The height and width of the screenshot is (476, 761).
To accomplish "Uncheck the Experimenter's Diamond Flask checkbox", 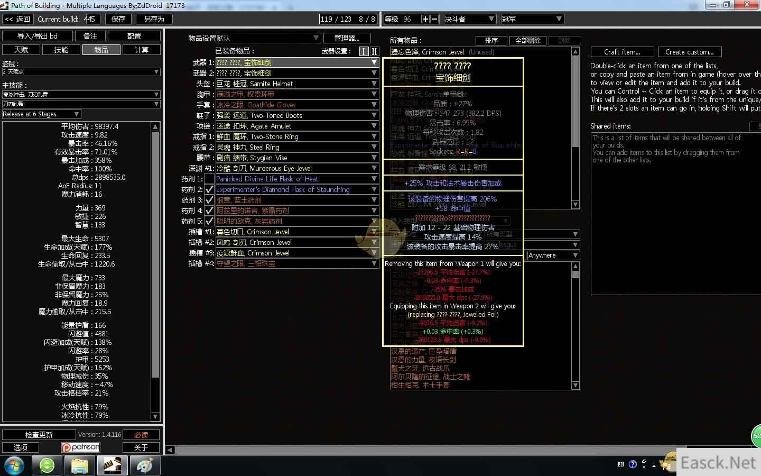I will 209,189.
